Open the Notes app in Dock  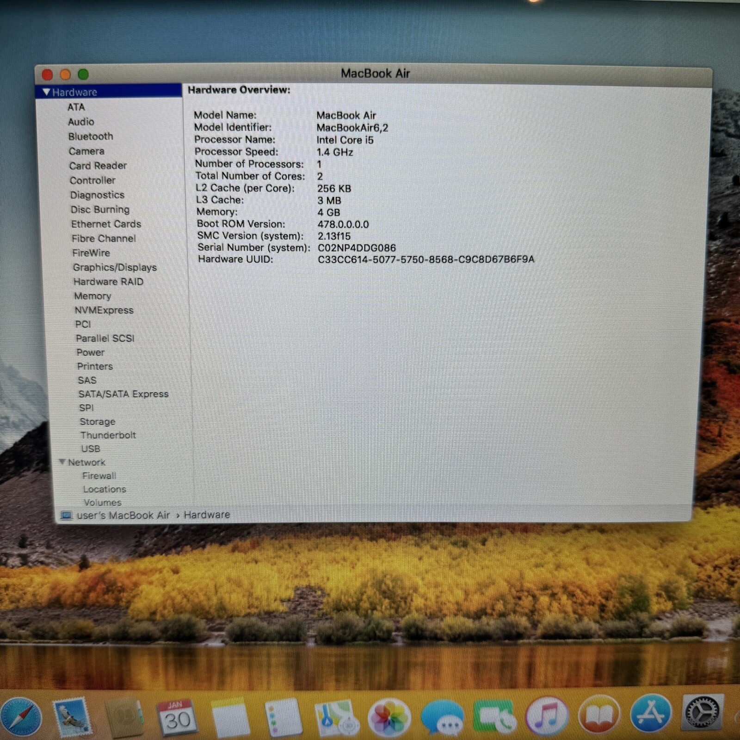click(230, 718)
